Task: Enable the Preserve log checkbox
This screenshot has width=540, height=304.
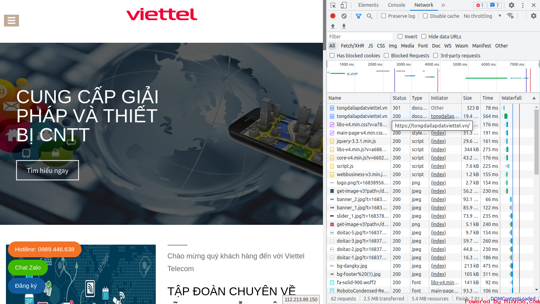Action: coord(383,16)
